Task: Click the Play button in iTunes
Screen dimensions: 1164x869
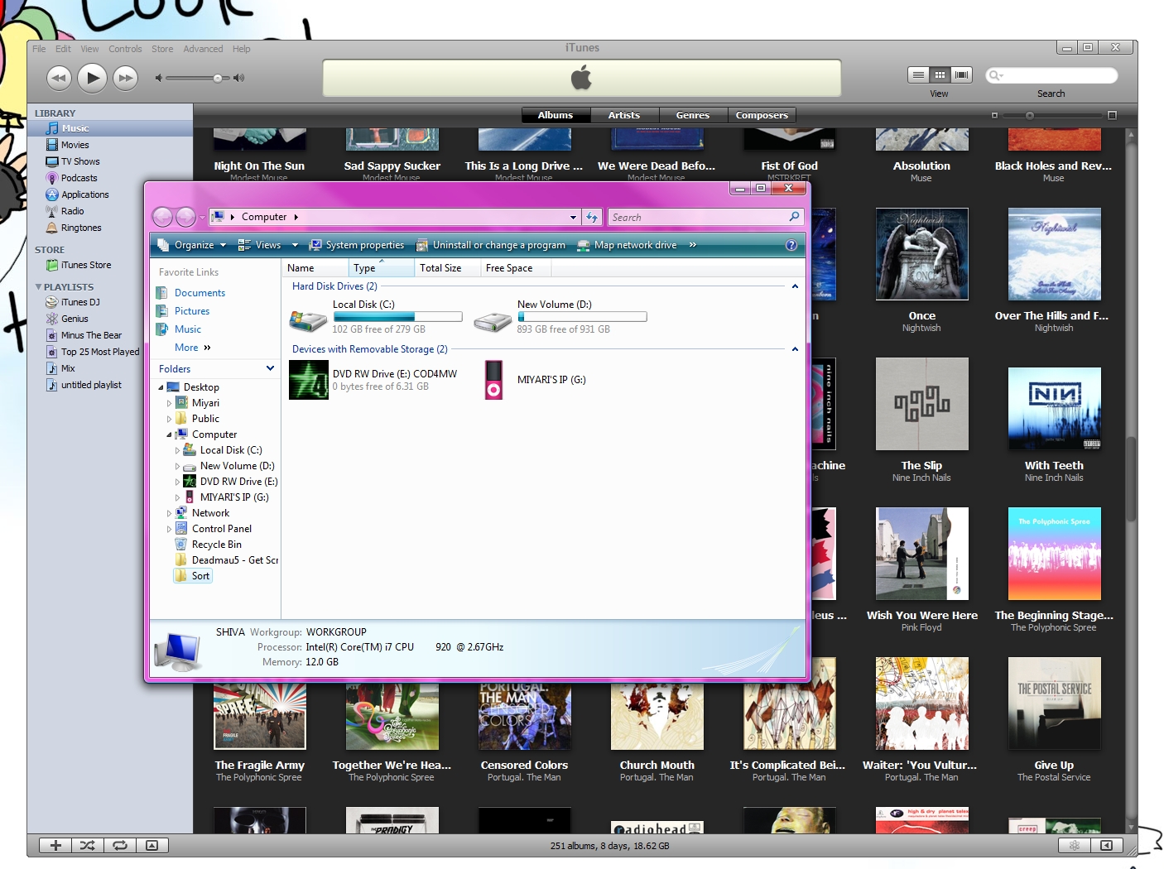Action: [93, 78]
